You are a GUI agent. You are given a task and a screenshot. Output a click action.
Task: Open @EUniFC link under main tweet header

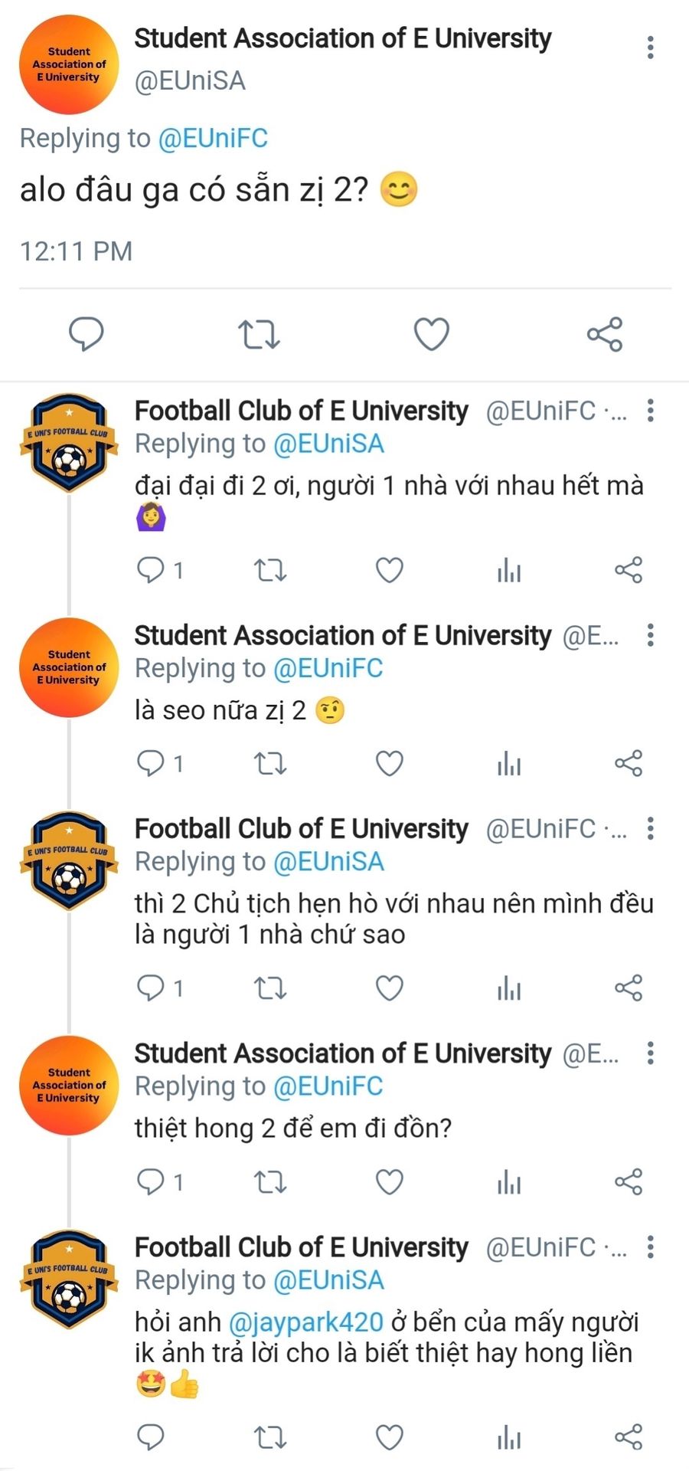tap(213, 139)
